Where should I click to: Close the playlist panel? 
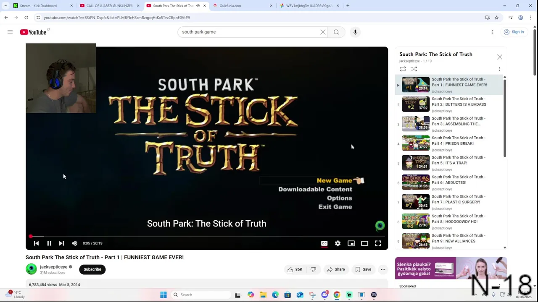coord(499,57)
